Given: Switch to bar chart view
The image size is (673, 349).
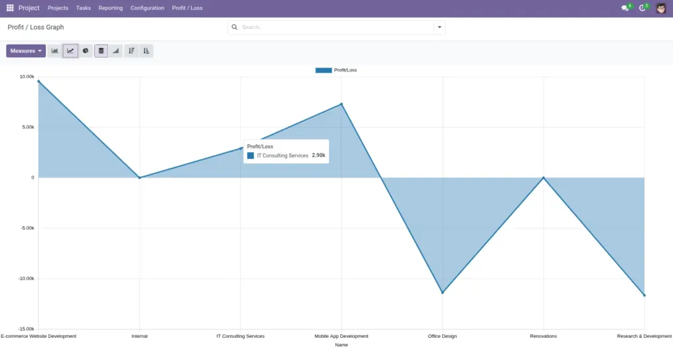Looking at the screenshot, I should coord(55,51).
